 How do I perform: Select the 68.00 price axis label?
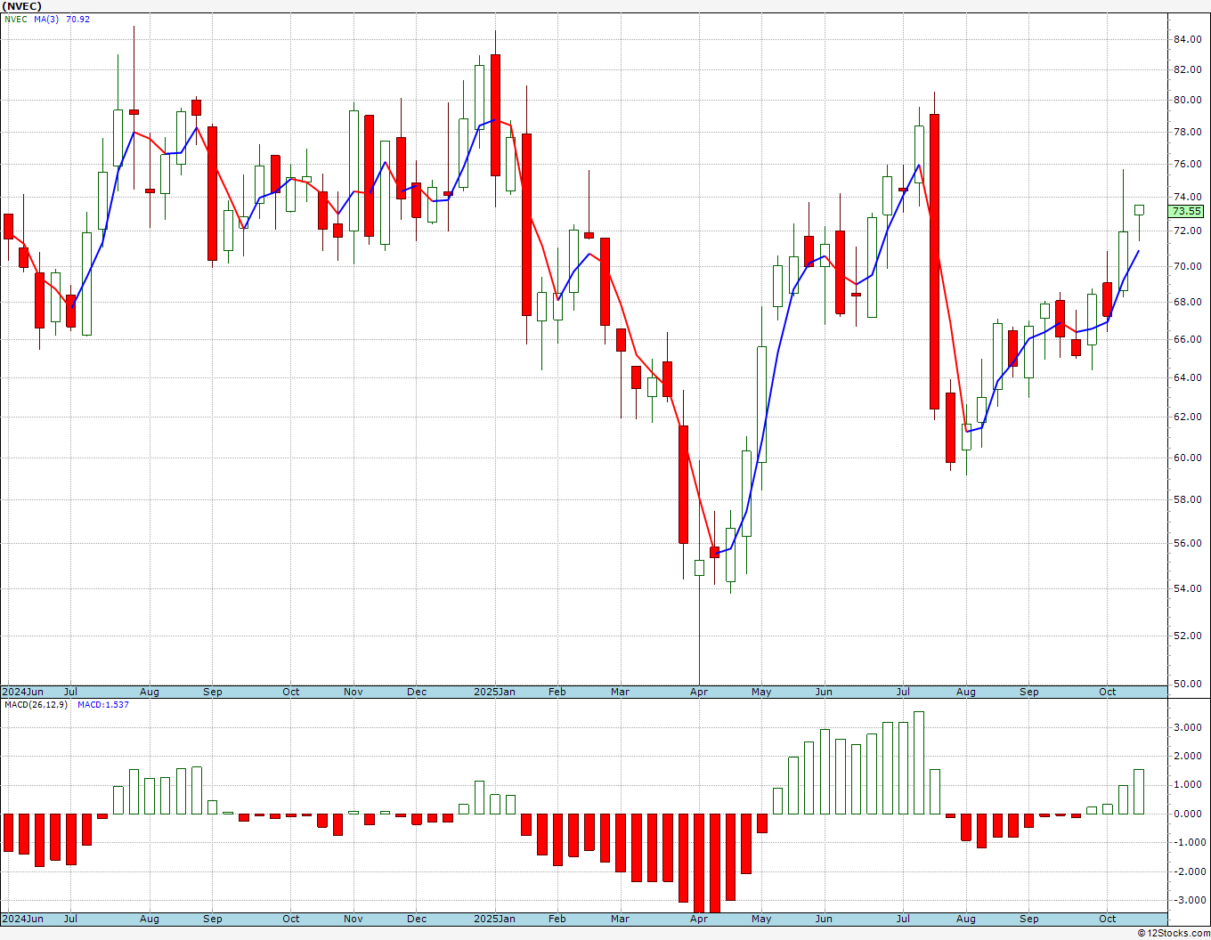pos(1186,302)
